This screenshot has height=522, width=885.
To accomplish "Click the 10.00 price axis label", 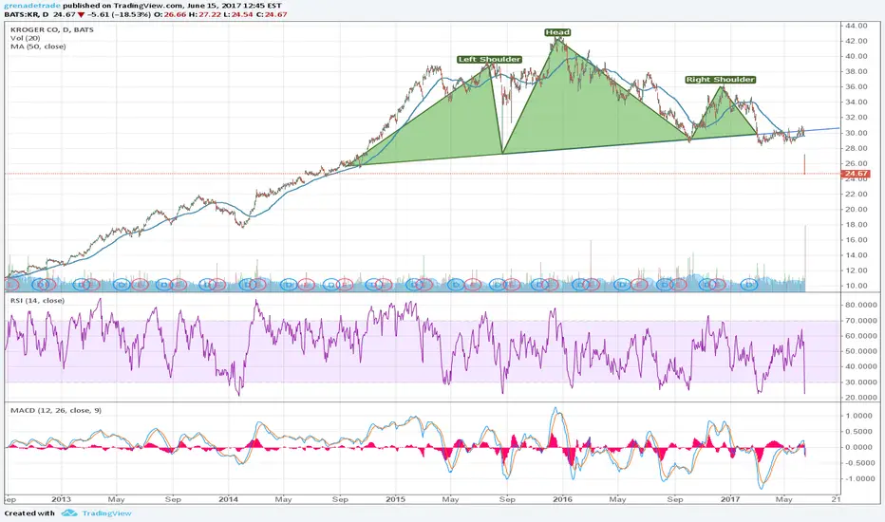I will (x=857, y=286).
